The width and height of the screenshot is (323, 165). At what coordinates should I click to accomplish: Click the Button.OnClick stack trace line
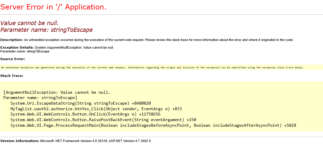pos(86,114)
